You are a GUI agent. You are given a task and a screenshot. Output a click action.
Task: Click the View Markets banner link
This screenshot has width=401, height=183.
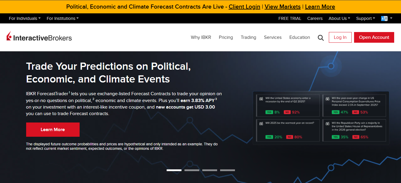pyautogui.click(x=282, y=7)
